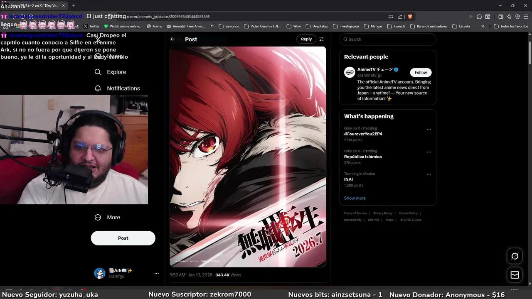Click AnimeTV profile avatar in Relevant people
Screen dimensions: 532x299
tap(350, 72)
